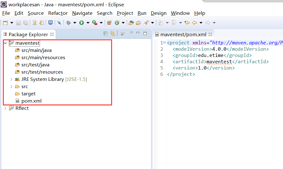283x169 pixels.
Task: Click the green Run button
Action: click(82, 23)
